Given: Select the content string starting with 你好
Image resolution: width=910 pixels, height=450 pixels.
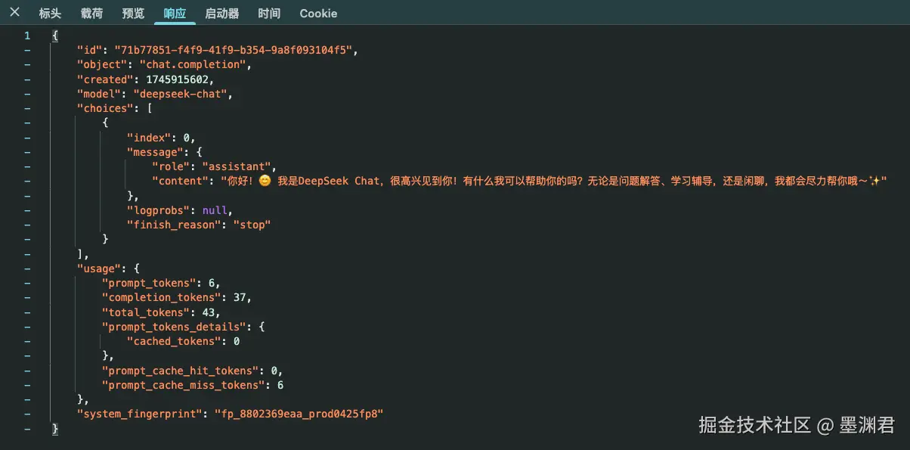Looking at the screenshot, I should click(553, 181).
